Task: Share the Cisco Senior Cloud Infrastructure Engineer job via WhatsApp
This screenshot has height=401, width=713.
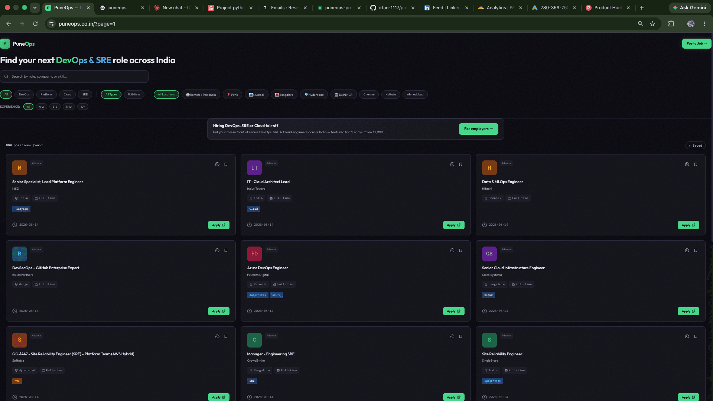Action: pyautogui.click(x=687, y=251)
